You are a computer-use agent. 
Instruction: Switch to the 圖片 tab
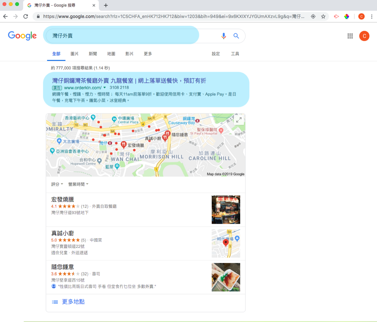click(x=75, y=54)
